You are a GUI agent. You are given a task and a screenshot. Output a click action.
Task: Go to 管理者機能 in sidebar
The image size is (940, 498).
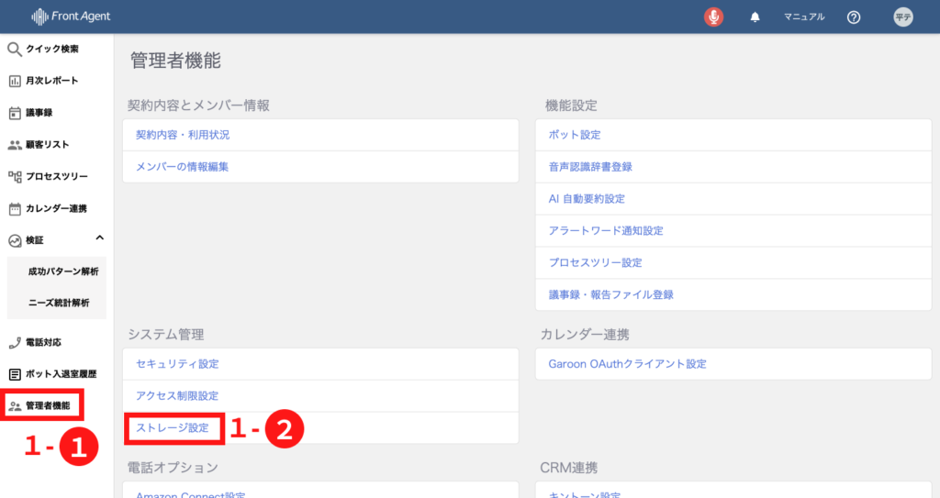tap(47, 405)
